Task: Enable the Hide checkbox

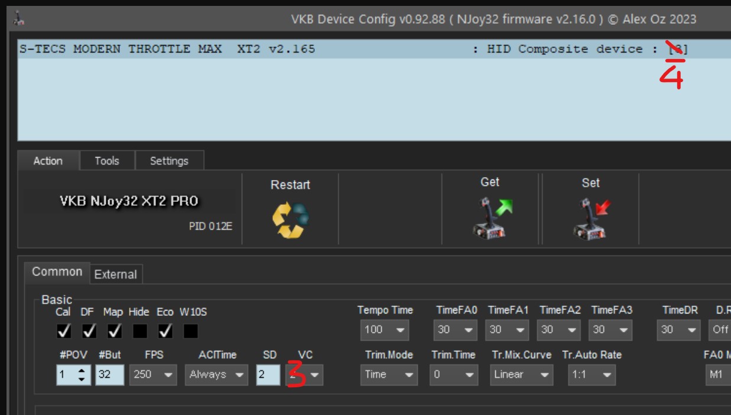Action: [x=139, y=331]
